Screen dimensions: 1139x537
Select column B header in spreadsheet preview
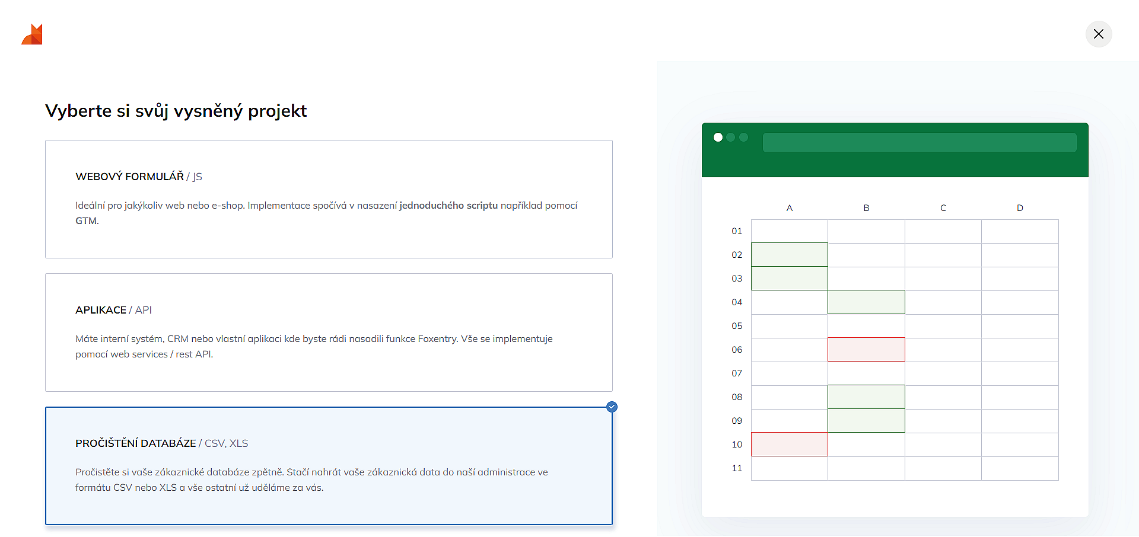(866, 208)
